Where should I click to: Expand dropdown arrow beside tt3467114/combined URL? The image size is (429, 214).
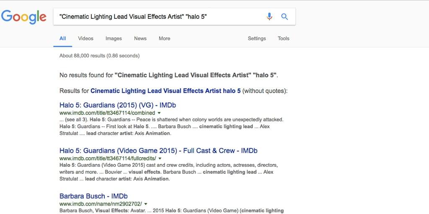(x=159, y=113)
